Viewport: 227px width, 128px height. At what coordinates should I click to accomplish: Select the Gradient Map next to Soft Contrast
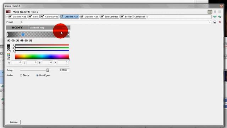92,17
